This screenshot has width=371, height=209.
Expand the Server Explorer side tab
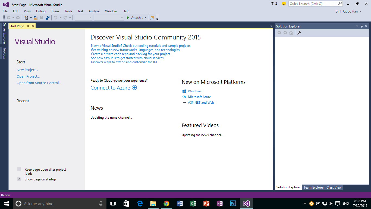(x=4, y=34)
